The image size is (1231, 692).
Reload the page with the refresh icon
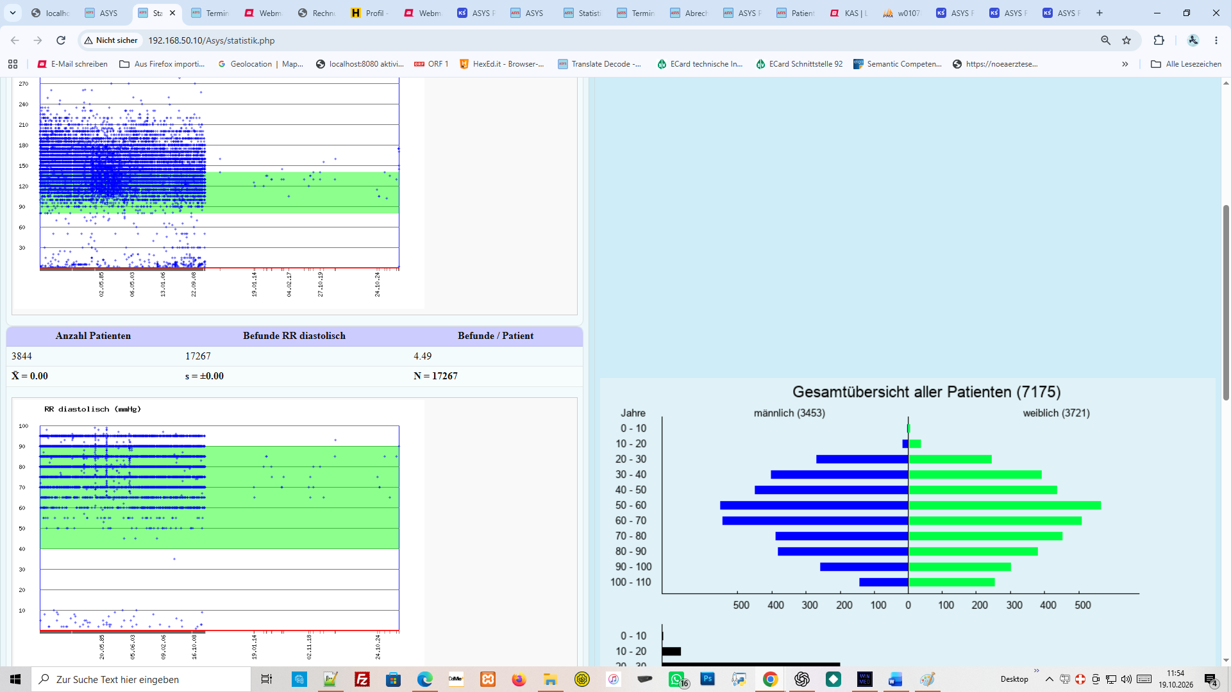[x=61, y=40]
